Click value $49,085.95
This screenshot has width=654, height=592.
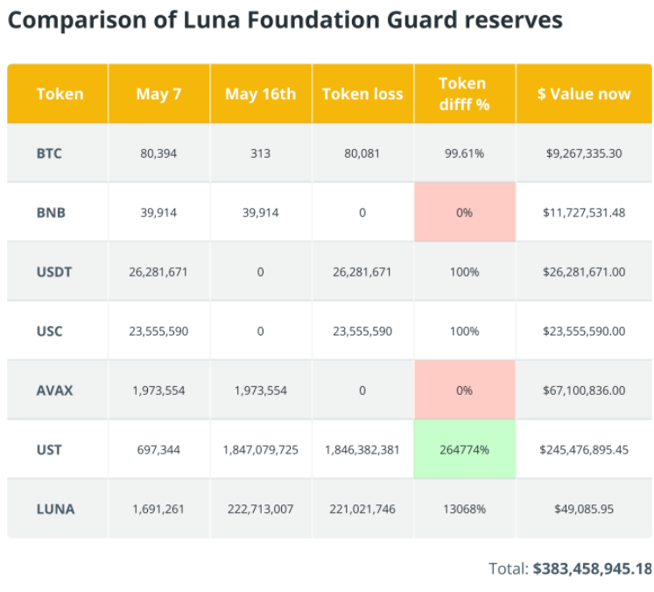tap(584, 509)
